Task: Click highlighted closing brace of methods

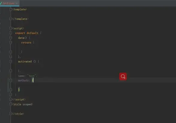Action: (19, 90)
